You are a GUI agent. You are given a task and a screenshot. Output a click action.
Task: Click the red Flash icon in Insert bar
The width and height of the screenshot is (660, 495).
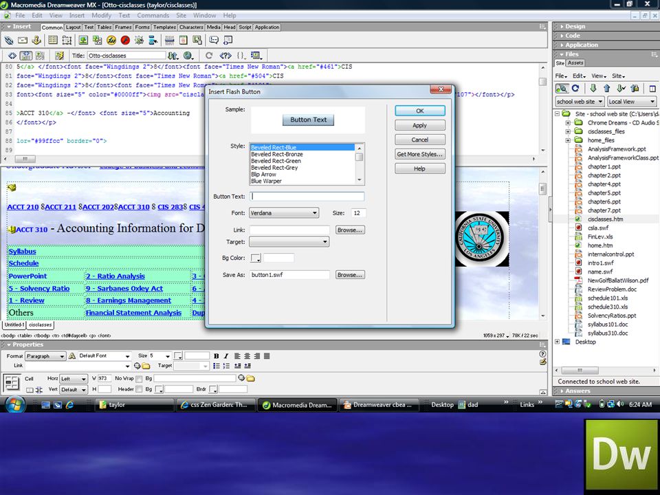tap(125, 41)
